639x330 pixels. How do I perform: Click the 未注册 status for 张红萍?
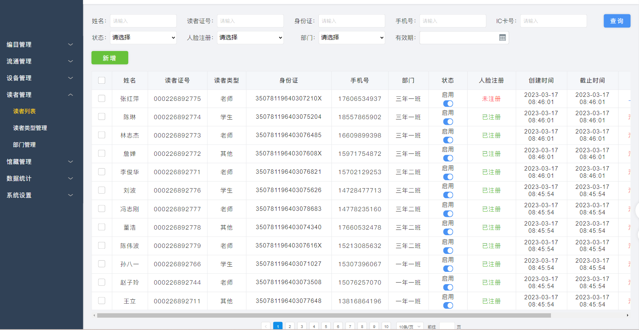pyautogui.click(x=491, y=99)
